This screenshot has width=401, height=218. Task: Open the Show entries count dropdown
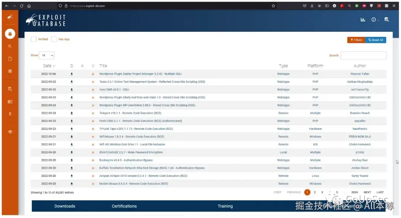tap(46, 55)
